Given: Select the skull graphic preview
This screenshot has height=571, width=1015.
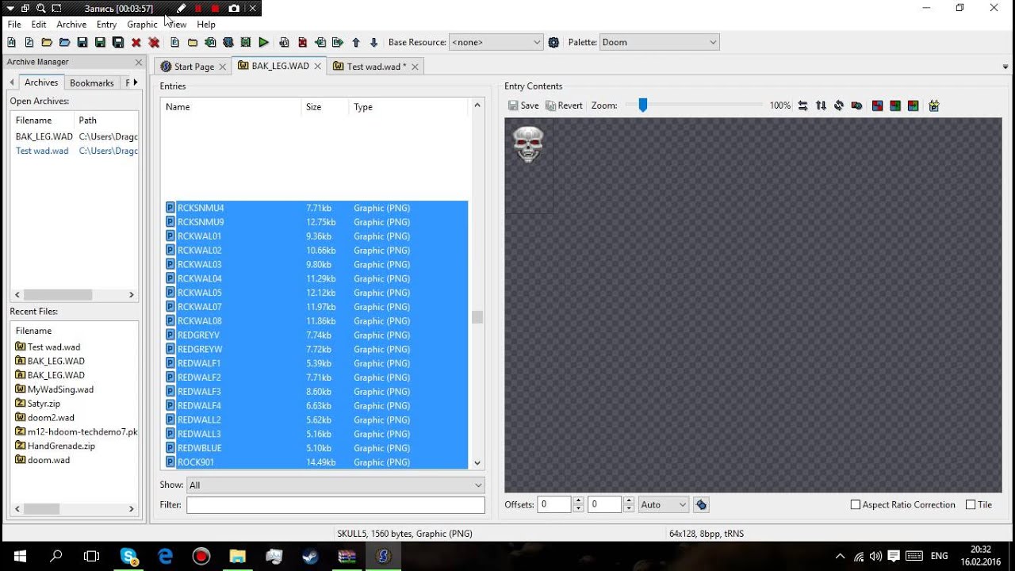Looking at the screenshot, I should [528, 144].
